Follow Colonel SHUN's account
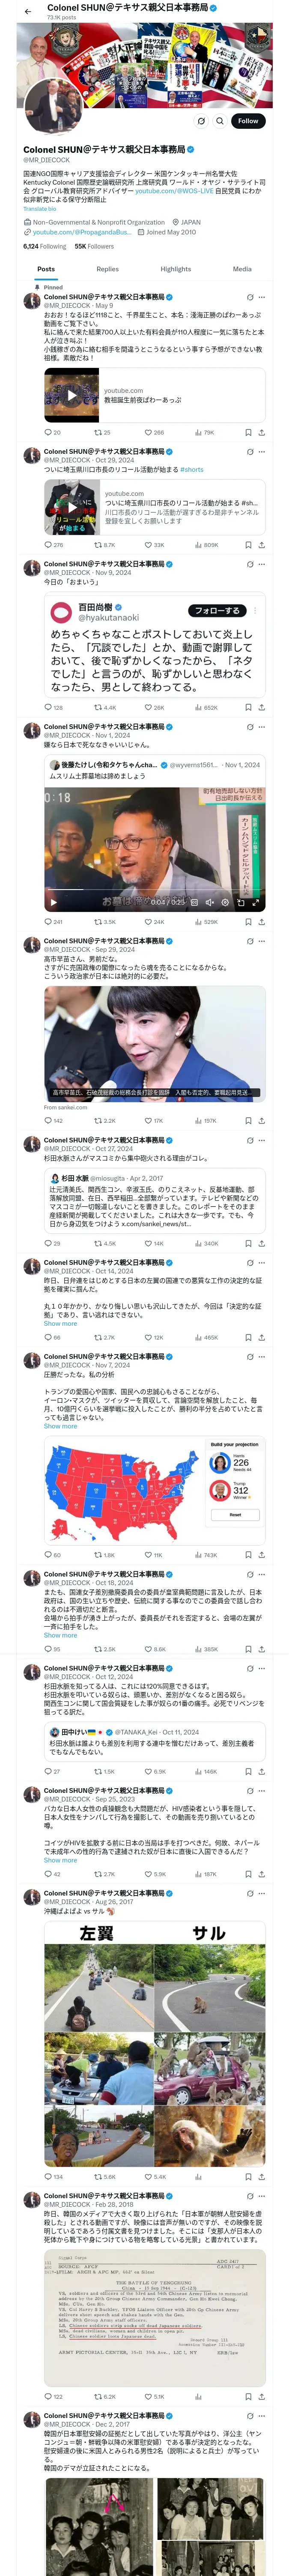 pos(247,121)
